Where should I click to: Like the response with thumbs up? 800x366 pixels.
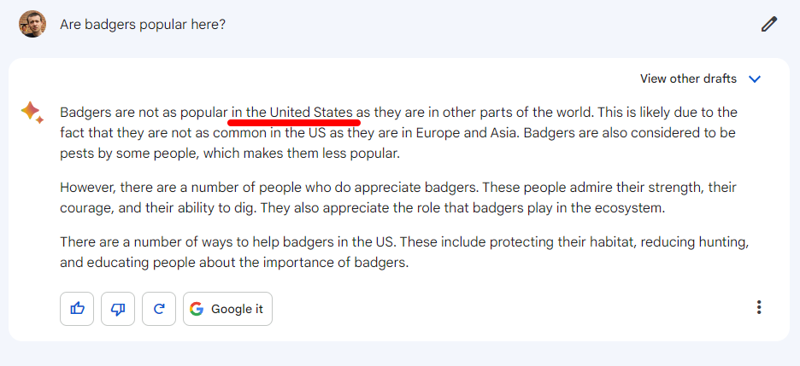77,309
